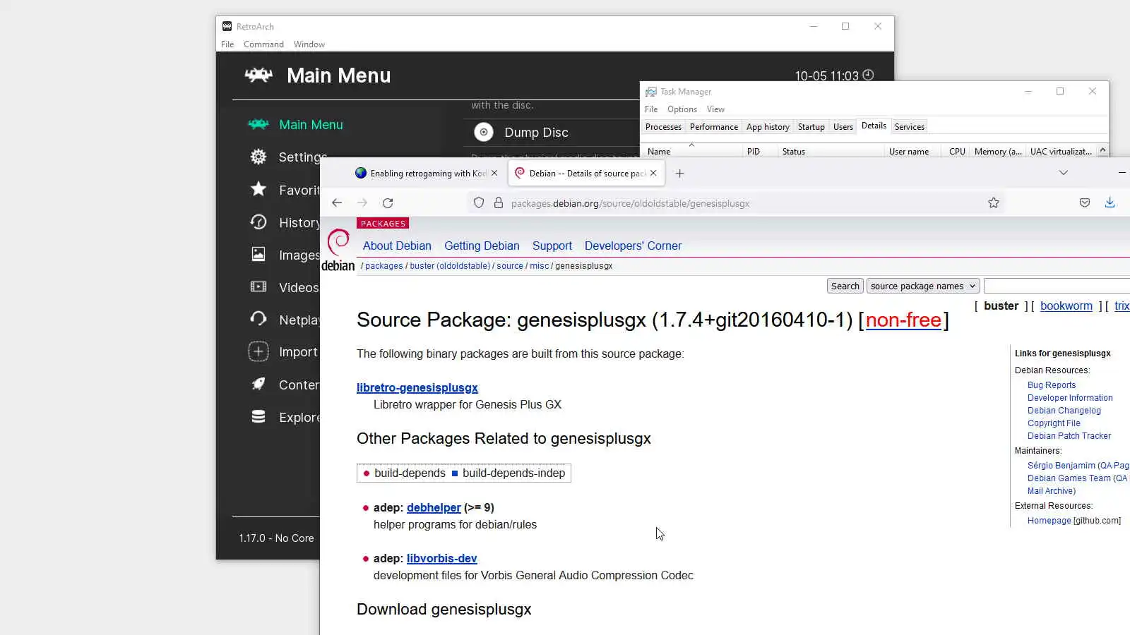Open RetroArch Command menu
This screenshot has width=1130, height=635.
pos(263,44)
